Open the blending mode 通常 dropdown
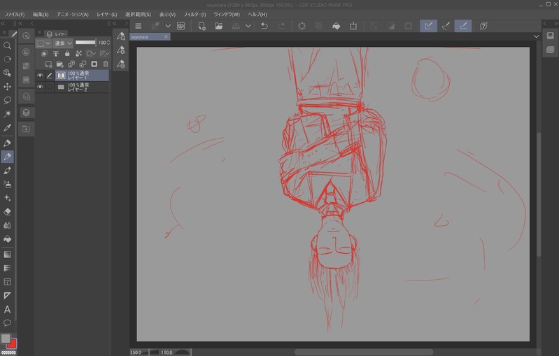Screen dimensions: 559x356 [64, 43]
